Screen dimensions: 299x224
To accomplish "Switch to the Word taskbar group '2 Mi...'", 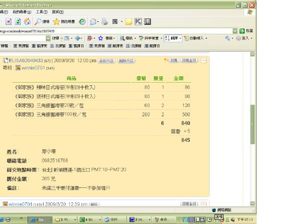I will [140, 220].
